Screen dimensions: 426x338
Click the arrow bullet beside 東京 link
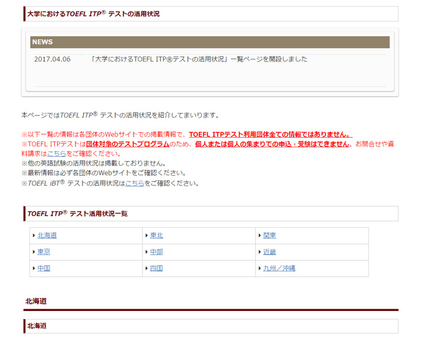coord(34,252)
